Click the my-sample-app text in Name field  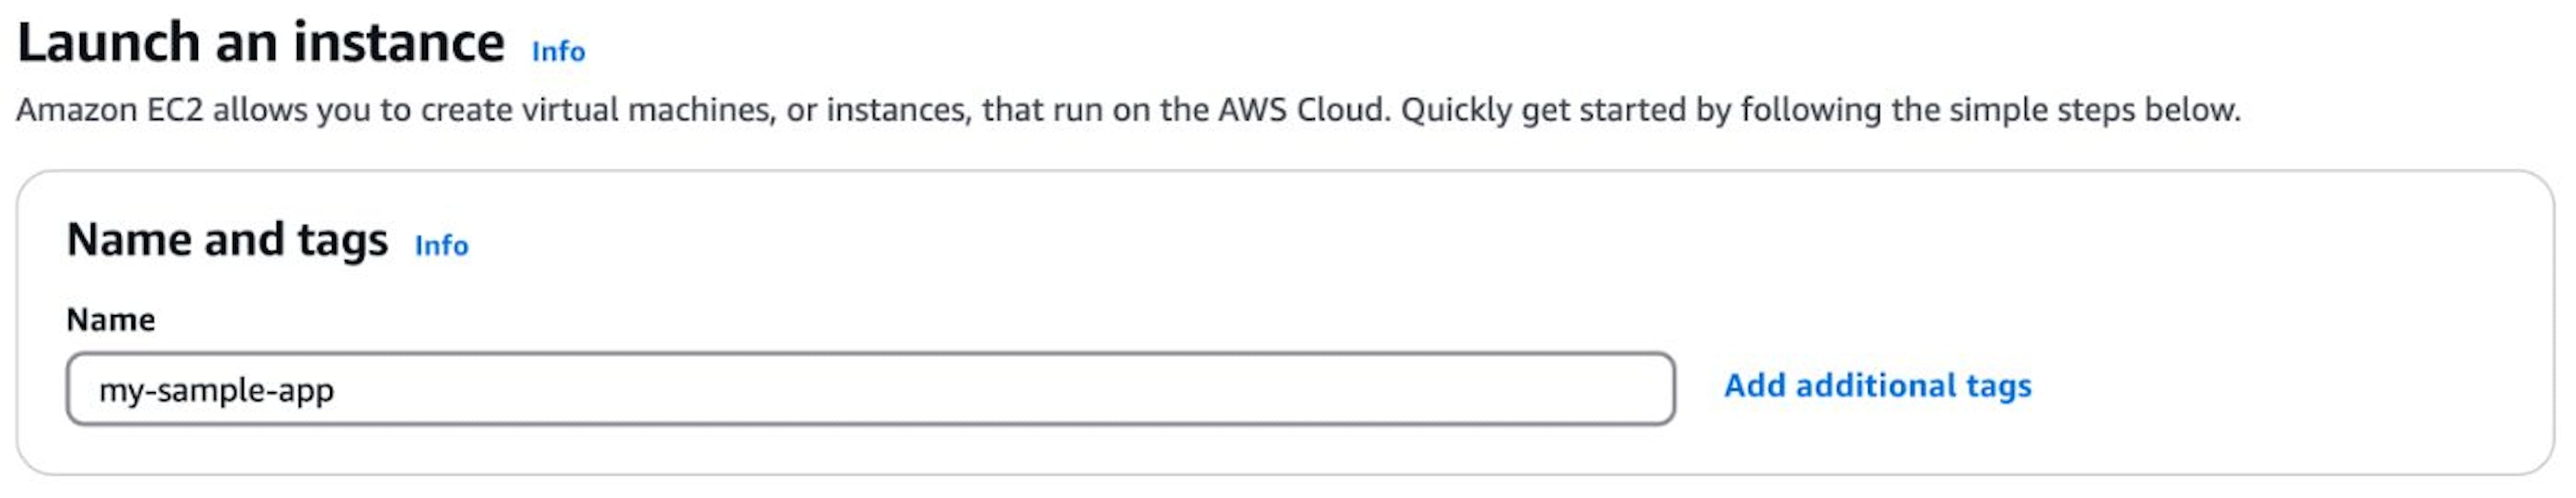pos(216,390)
